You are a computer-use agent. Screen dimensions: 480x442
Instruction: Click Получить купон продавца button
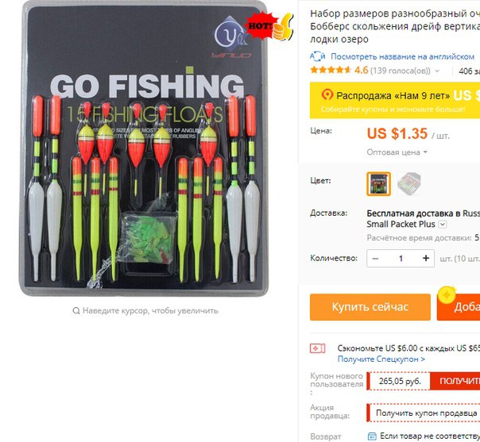425,413
